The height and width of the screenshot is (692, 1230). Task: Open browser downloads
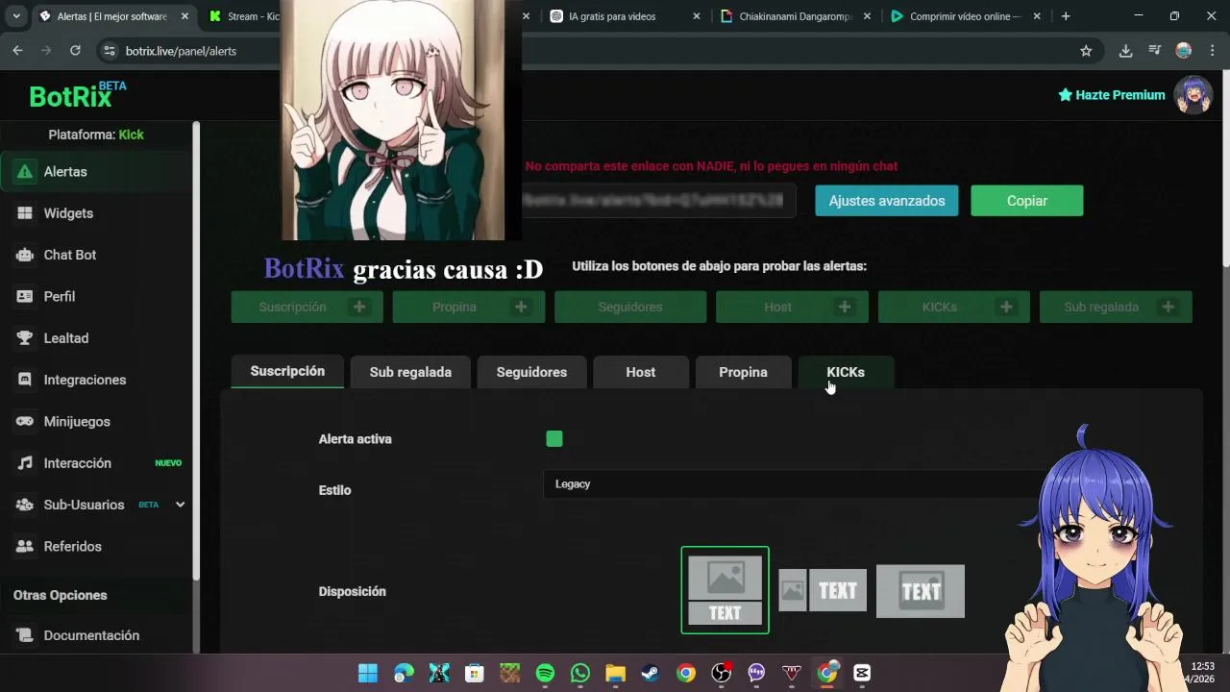(1125, 51)
